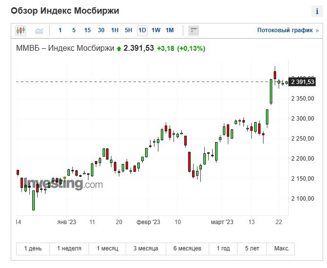Choose the Макс. range
This screenshot has width=327, height=268.
click(x=281, y=248)
